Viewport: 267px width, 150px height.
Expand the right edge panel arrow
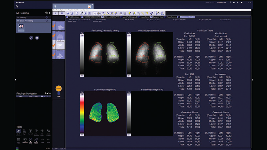tap(252, 79)
